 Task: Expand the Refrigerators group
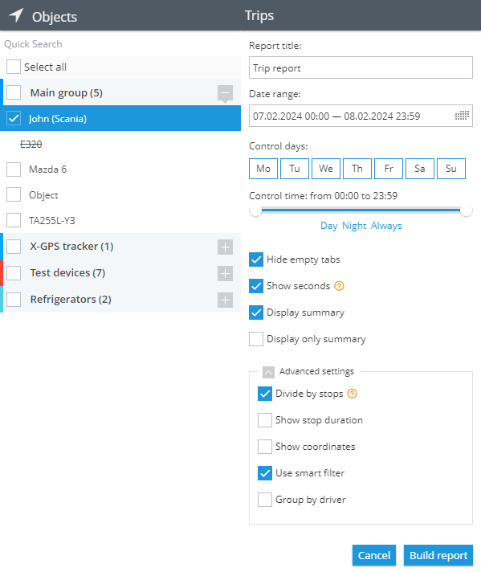226,300
